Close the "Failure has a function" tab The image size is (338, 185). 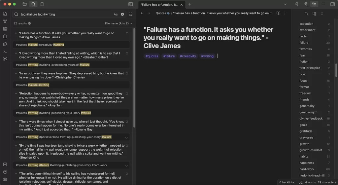pos(182,5)
